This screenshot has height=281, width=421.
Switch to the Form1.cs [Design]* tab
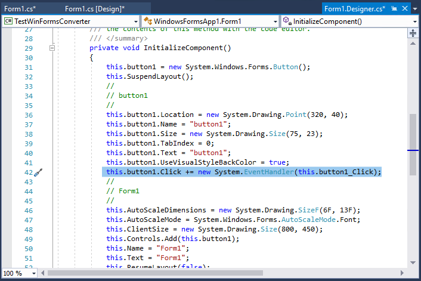click(x=95, y=8)
